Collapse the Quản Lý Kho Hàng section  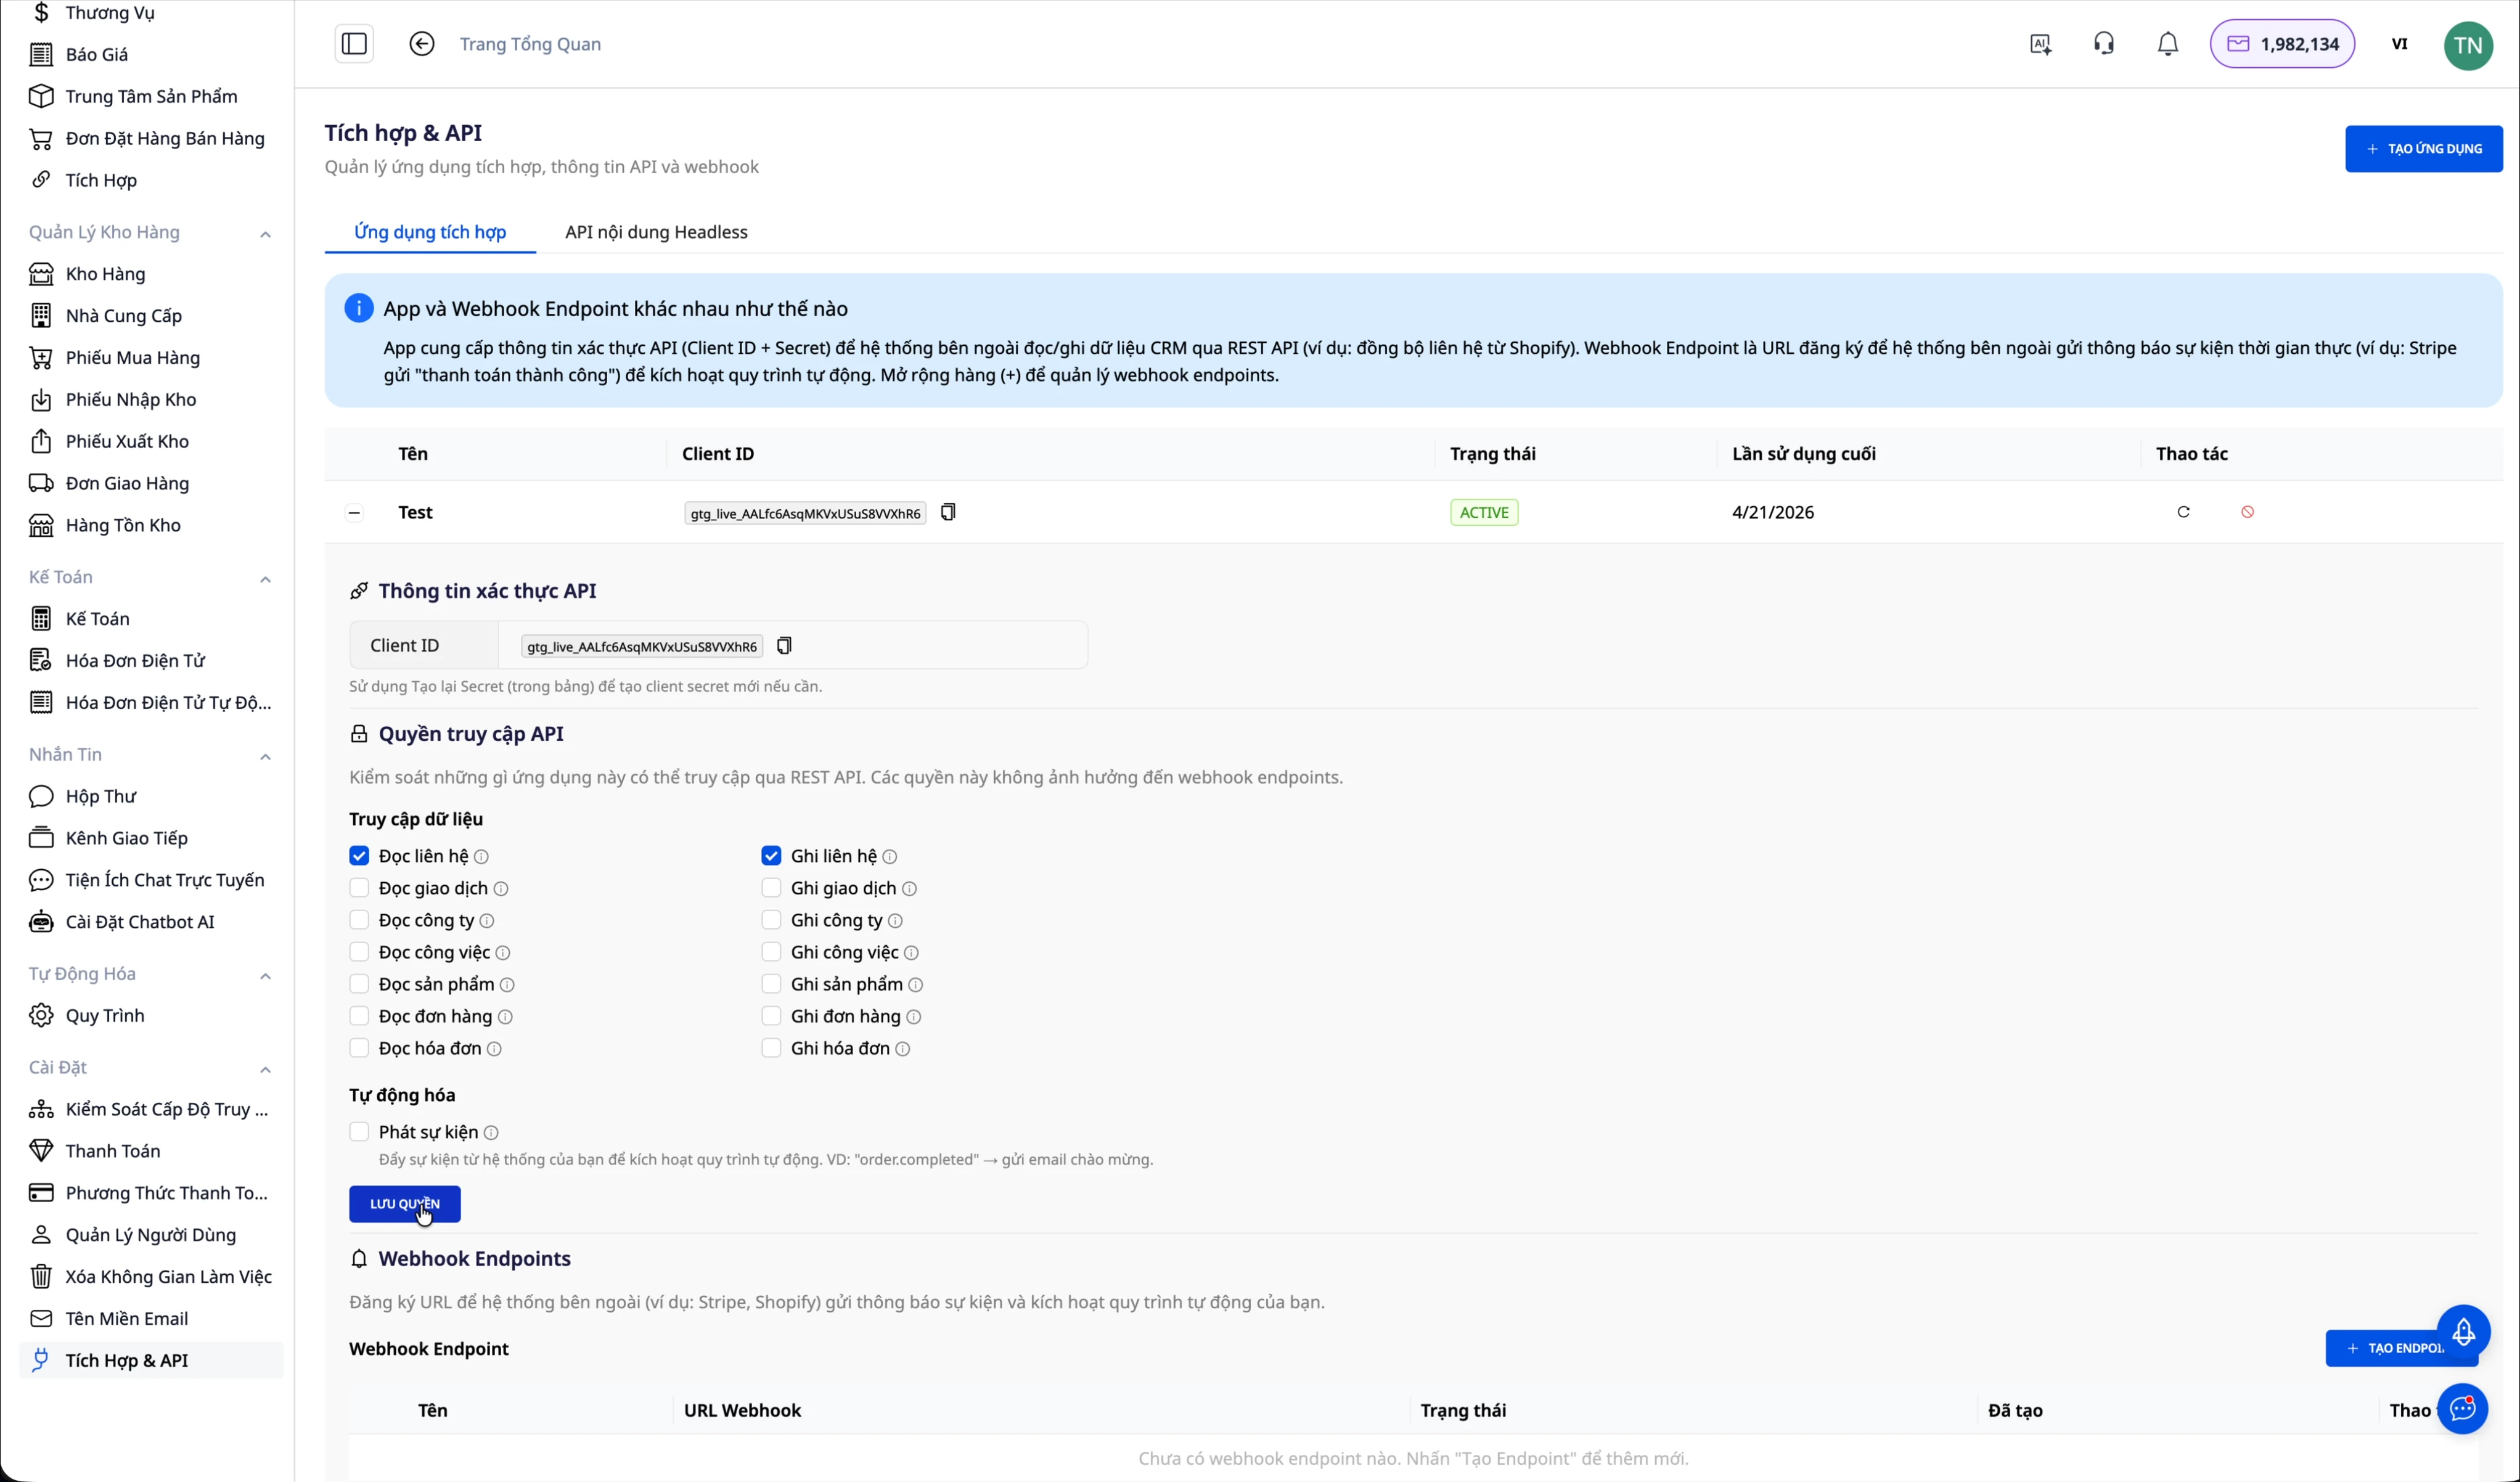[x=265, y=233]
